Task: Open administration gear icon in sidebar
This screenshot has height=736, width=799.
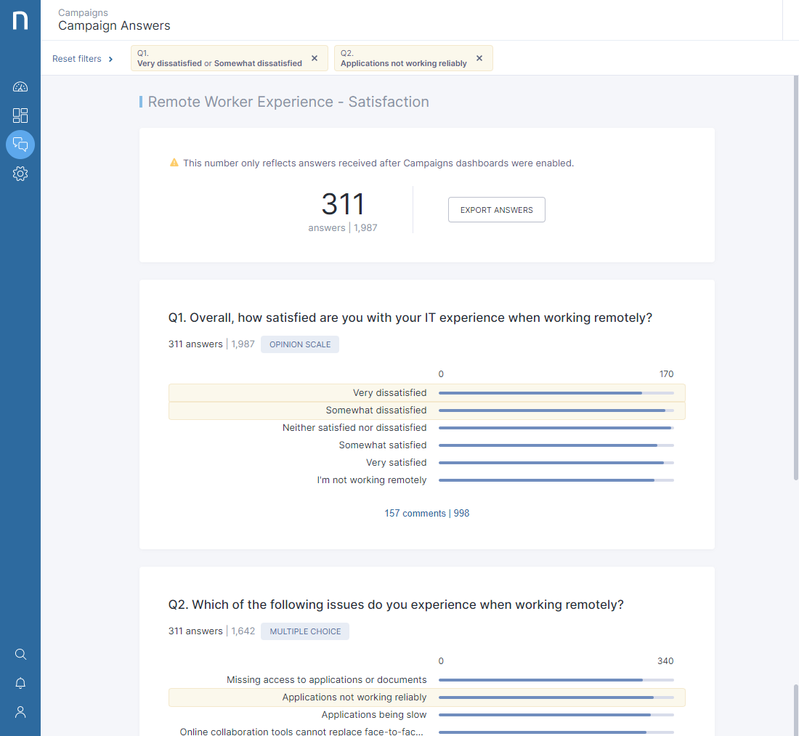Action: click(20, 174)
